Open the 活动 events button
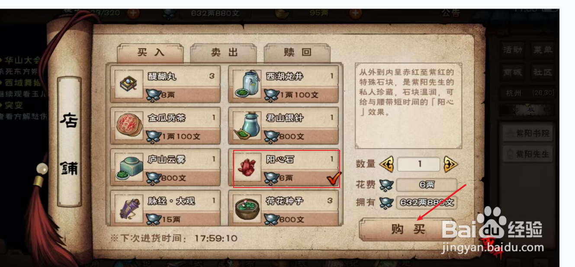 pyautogui.click(x=513, y=50)
